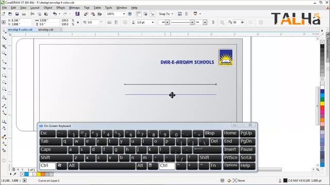Click the spacebar on On-Screen Keyboard

point(107,166)
